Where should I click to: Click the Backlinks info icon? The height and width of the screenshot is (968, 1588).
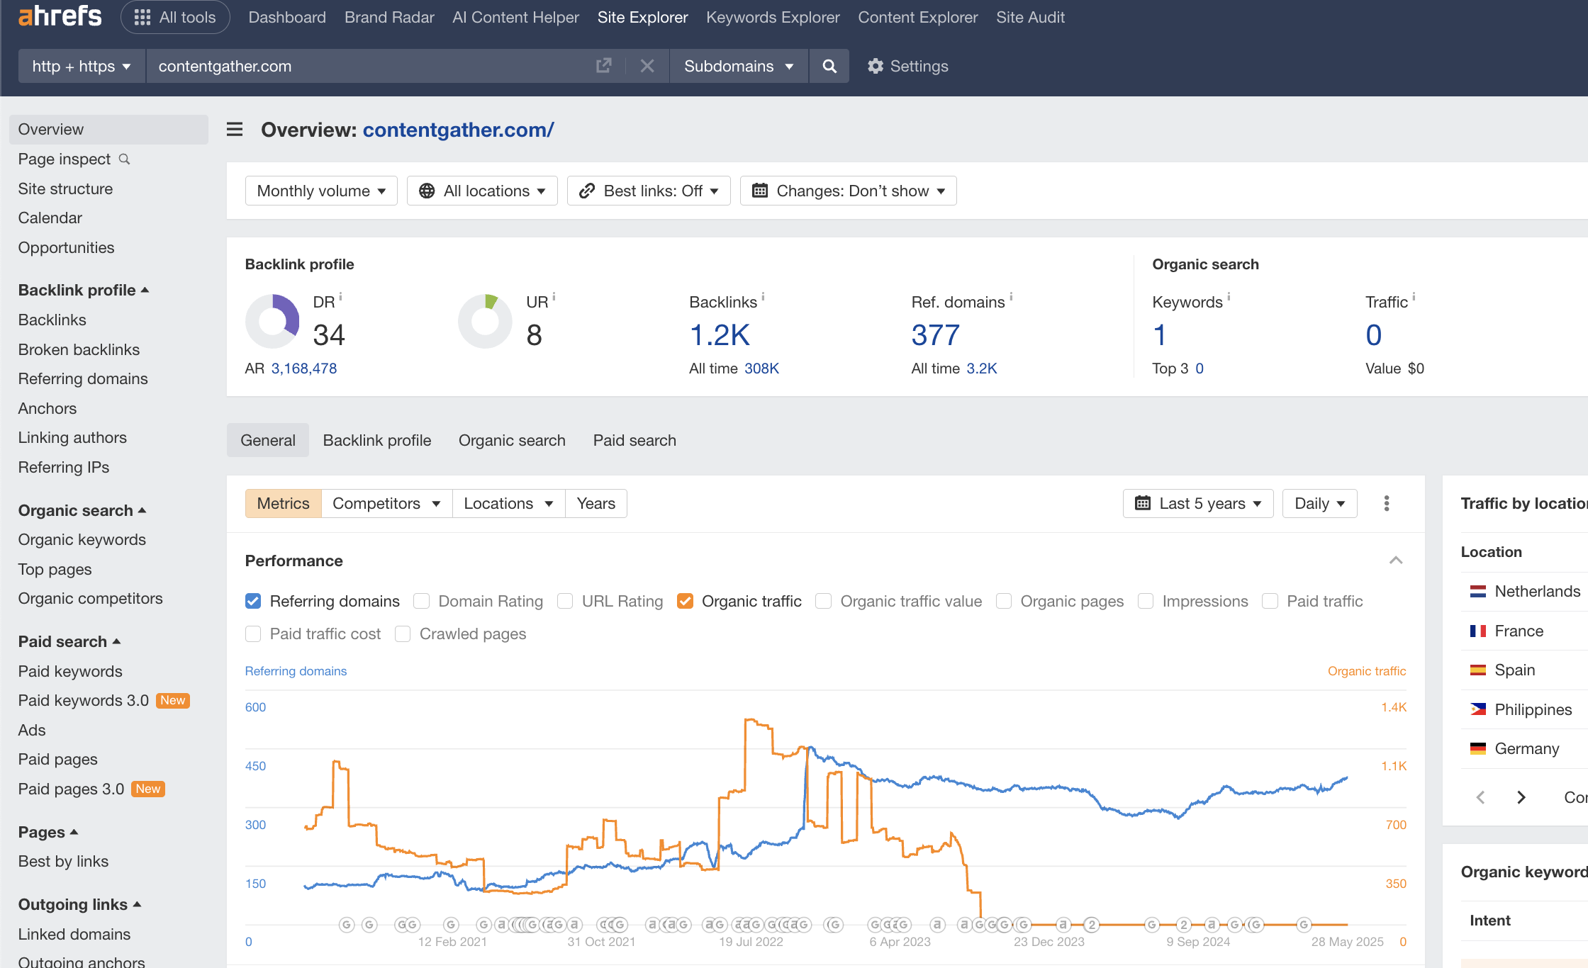pos(763,296)
